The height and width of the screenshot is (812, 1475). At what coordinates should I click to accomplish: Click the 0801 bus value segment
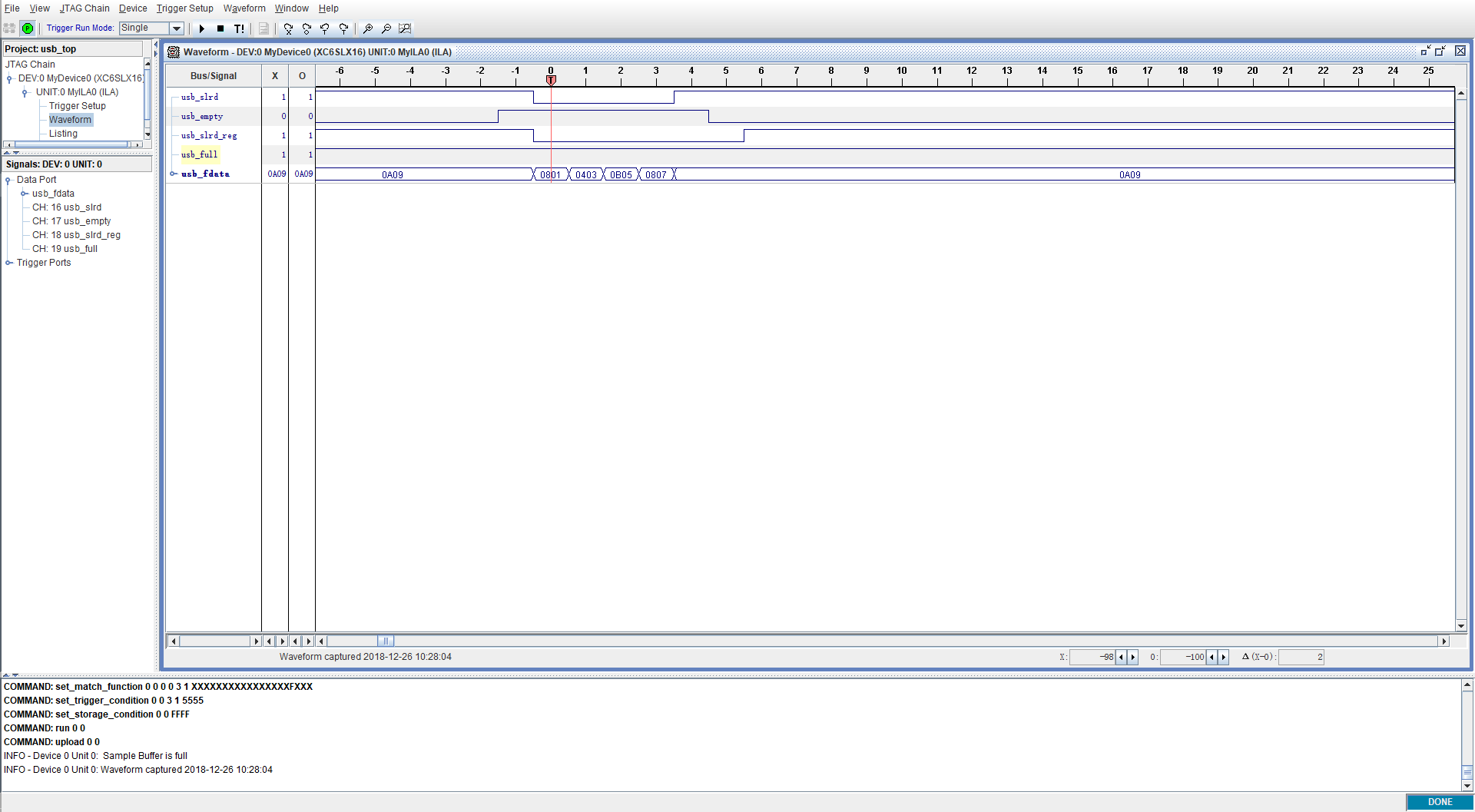551,175
